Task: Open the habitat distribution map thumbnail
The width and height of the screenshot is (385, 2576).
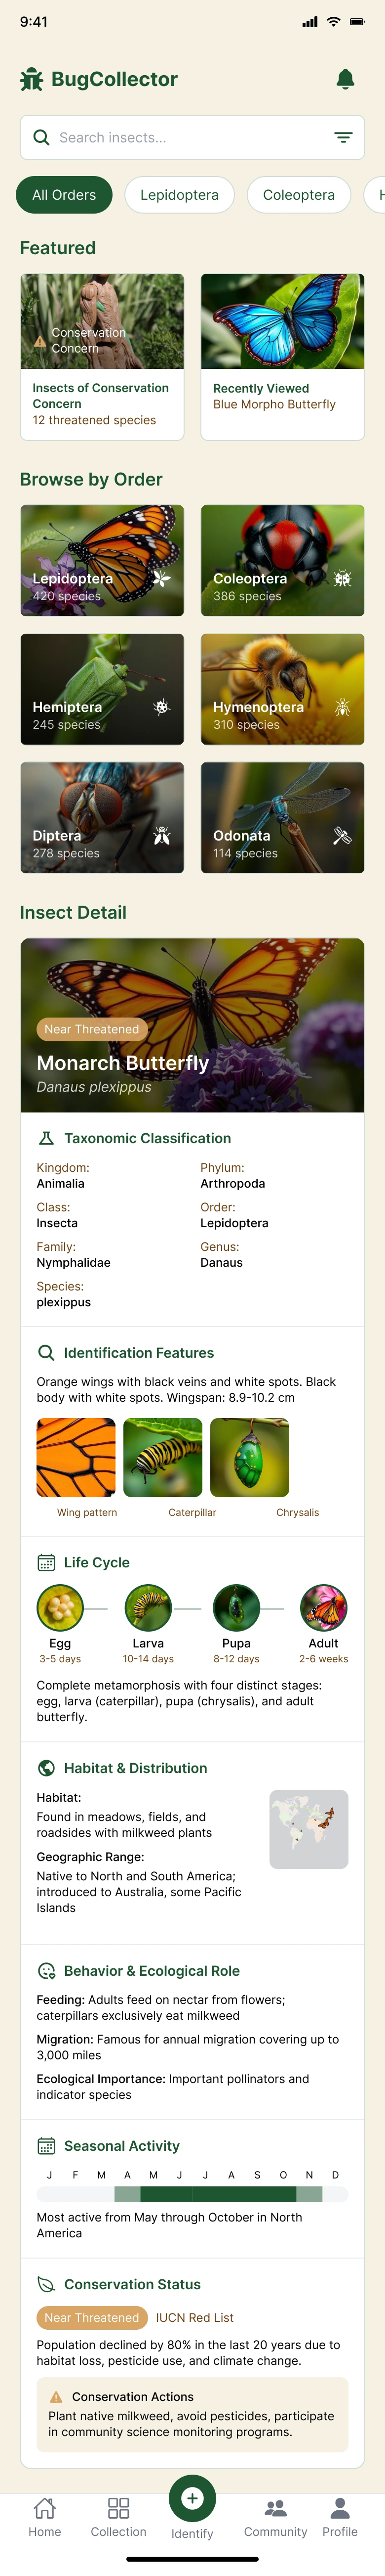Action: [x=309, y=1829]
